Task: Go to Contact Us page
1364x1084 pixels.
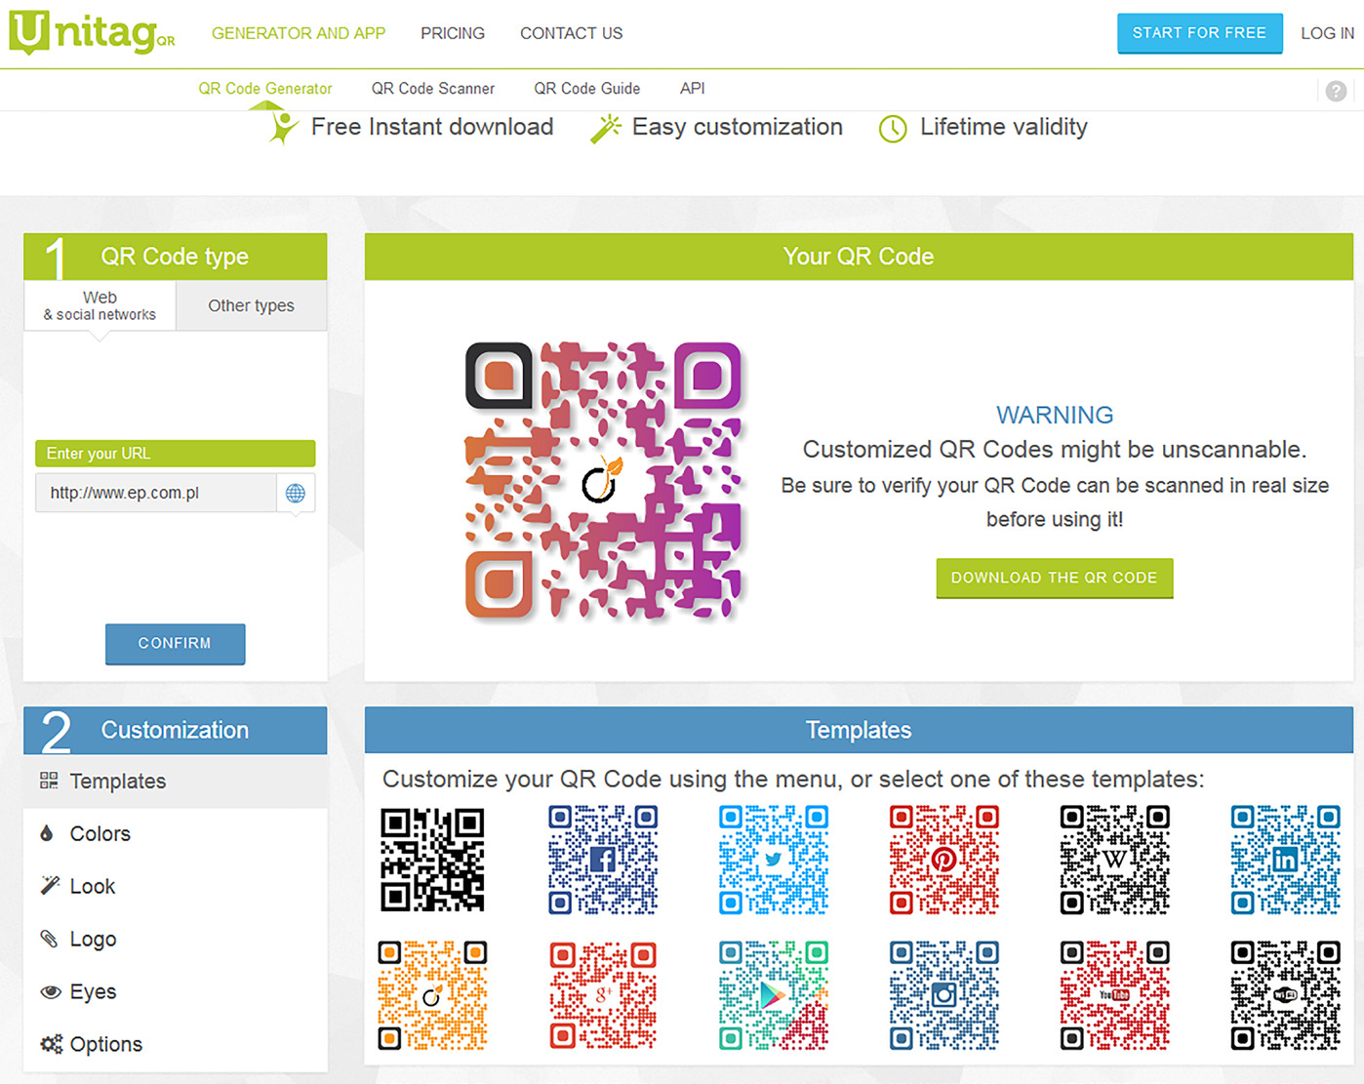Action: (x=572, y=33)
